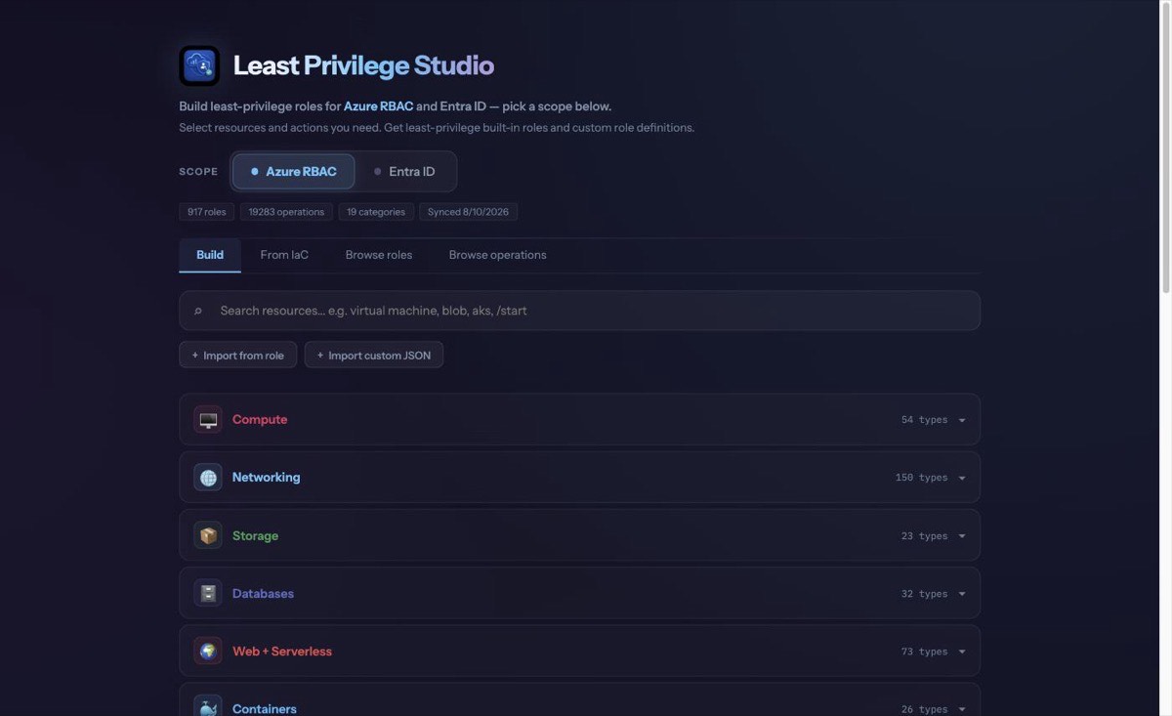The height and width of the screenshot is (716, 1172).
Task: Click the page vertical scrollbar
Action: point(1165,147)
